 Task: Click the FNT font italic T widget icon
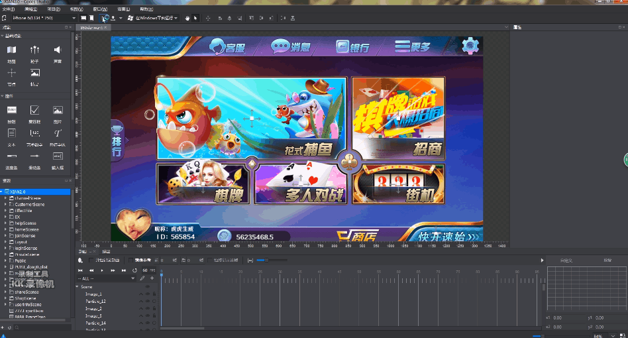[58, 133]
